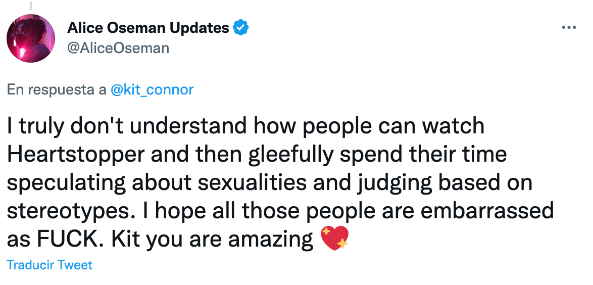This screenshot has height=285, width=593.
Task: Click the thread connector line above avatar
Action: click(30, 5)
